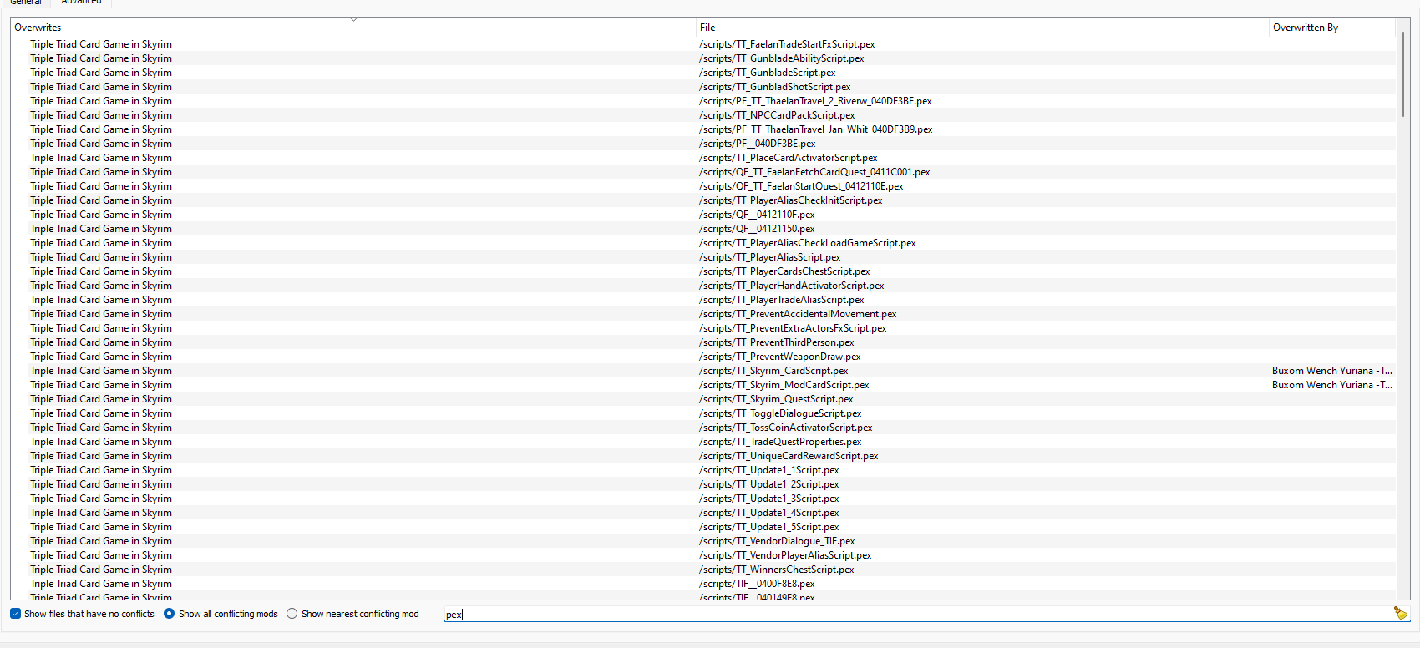Click the TT_PlayerAliasCheckInitScript.pex file row
The height and width of the screenshot is (648, 1420).
(791, 200)
